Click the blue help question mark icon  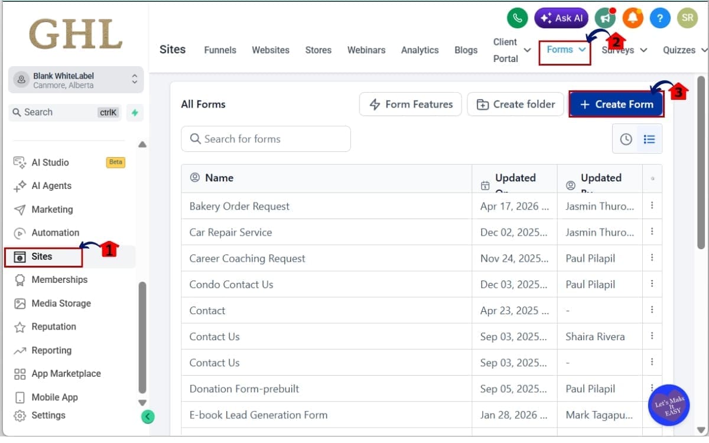pyautogui.click(x=660, y=18)
